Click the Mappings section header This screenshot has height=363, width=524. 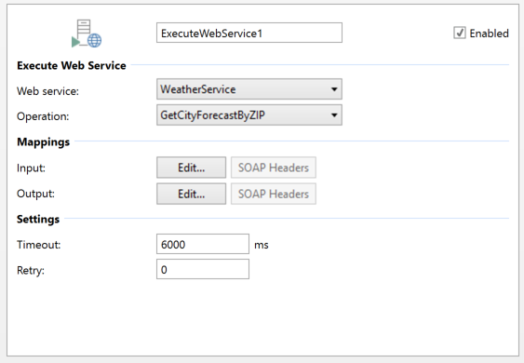coord(44,141)
